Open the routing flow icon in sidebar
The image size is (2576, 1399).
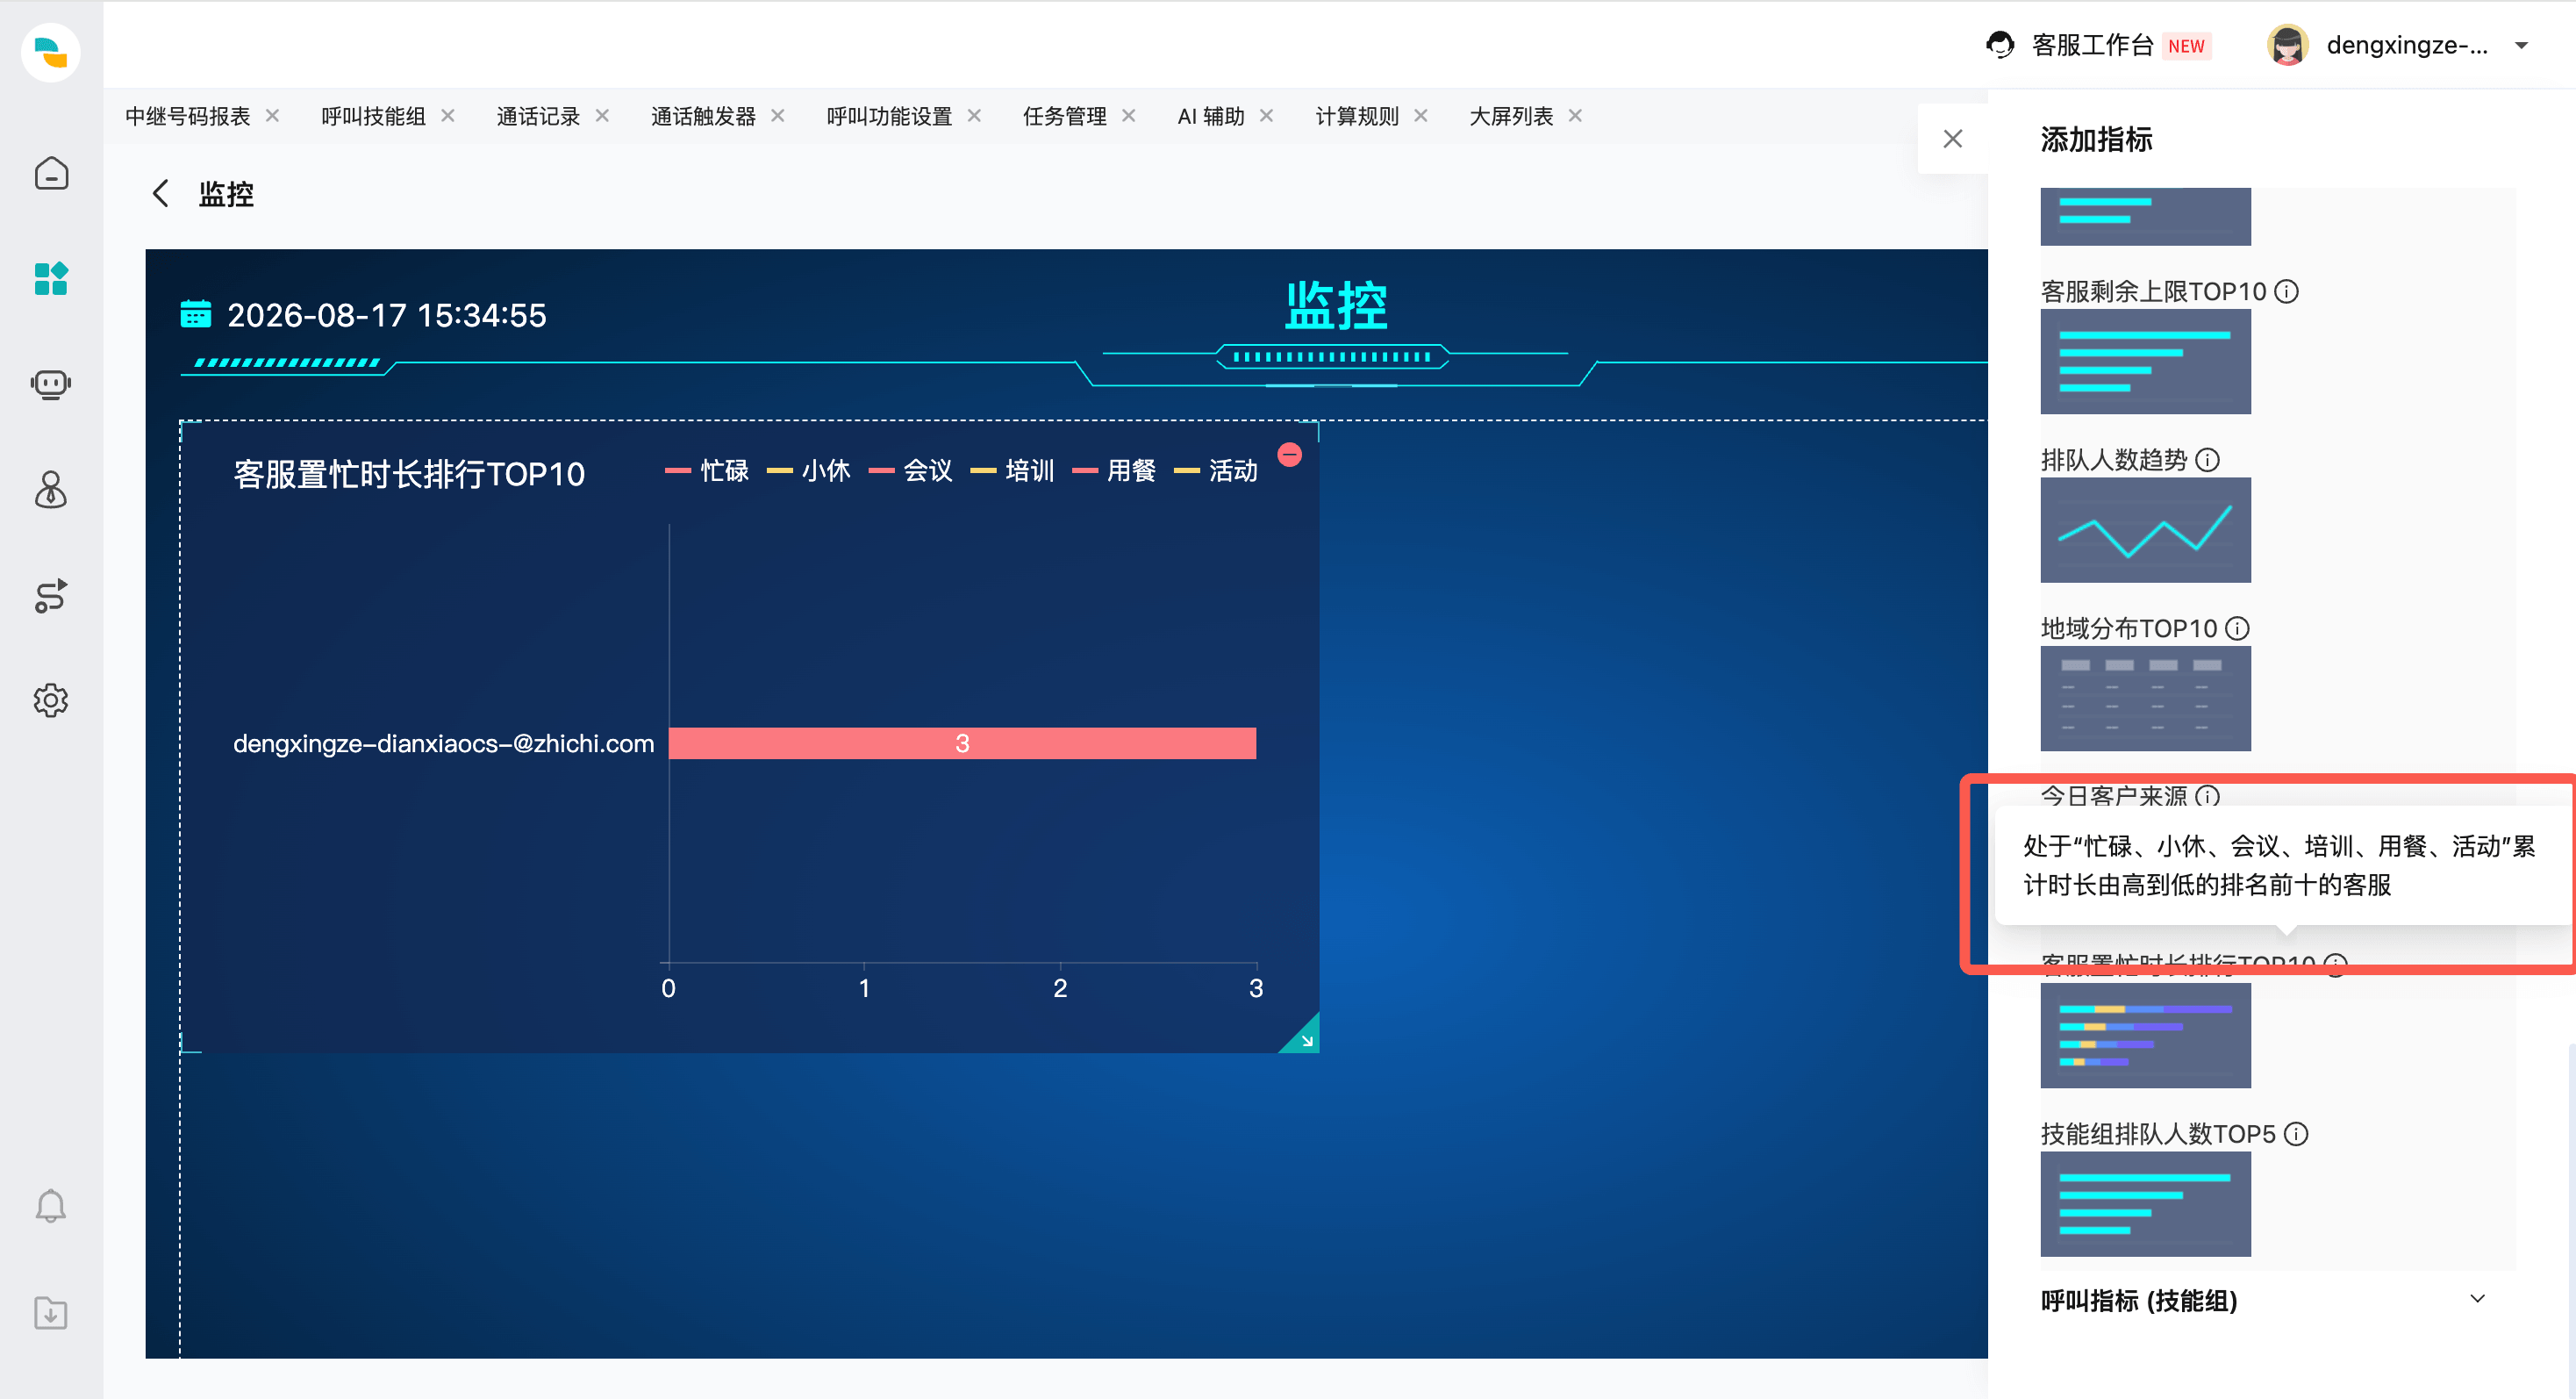pos(51,595)
